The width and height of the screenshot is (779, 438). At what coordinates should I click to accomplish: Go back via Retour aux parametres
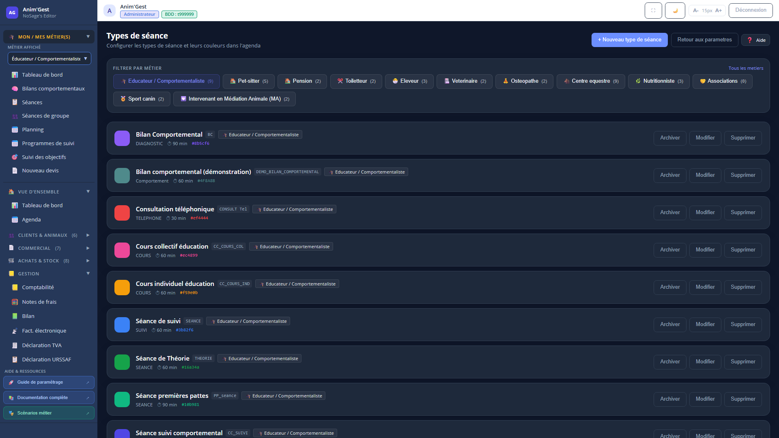tap(704, 40)
